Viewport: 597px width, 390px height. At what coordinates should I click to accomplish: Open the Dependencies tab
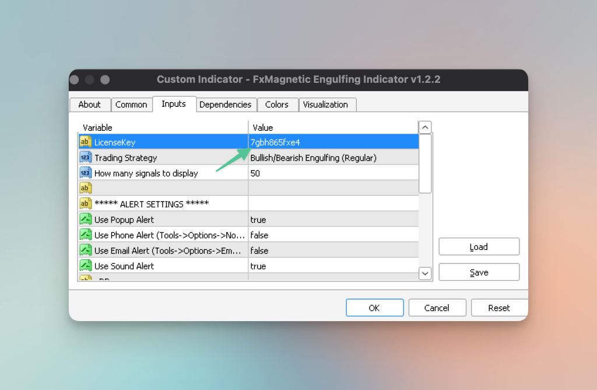point(225,105)
